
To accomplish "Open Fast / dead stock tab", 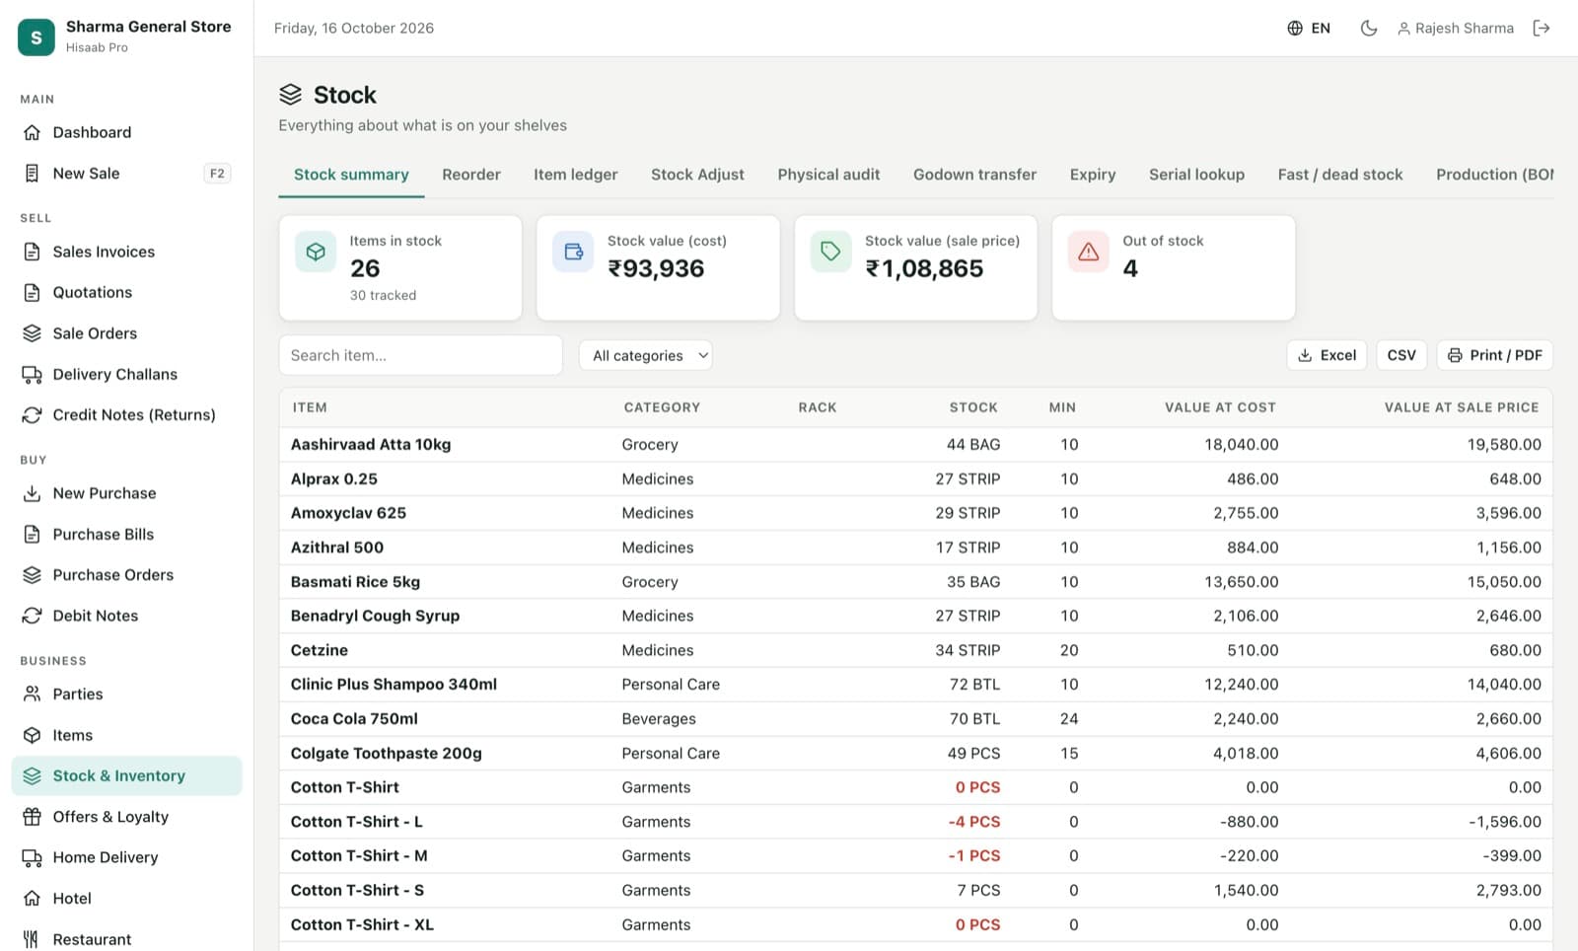I will pos(1340,175).
